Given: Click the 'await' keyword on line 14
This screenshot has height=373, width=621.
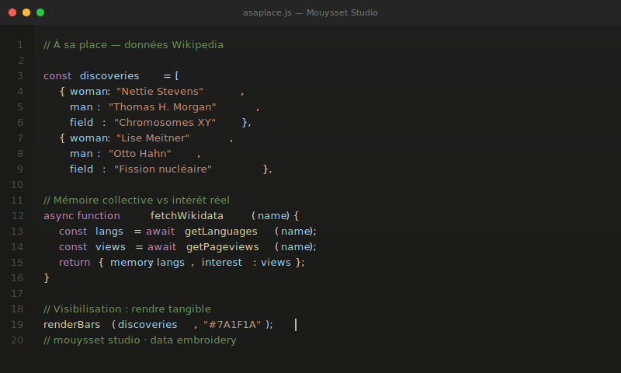Looking at the screenshot, I should [x=162, y=247].
